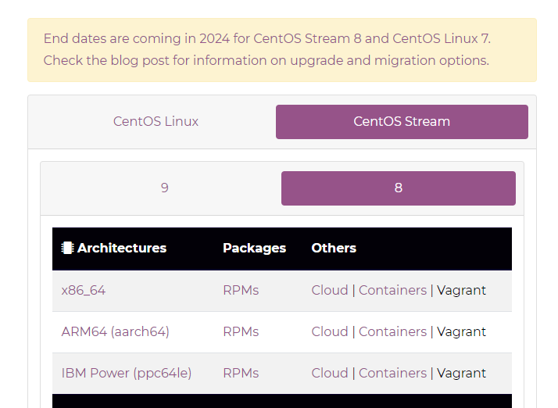This screenshot has height=408, width=558.
Task: Click the chip icon beside Architectures
Action: [67, 248]
